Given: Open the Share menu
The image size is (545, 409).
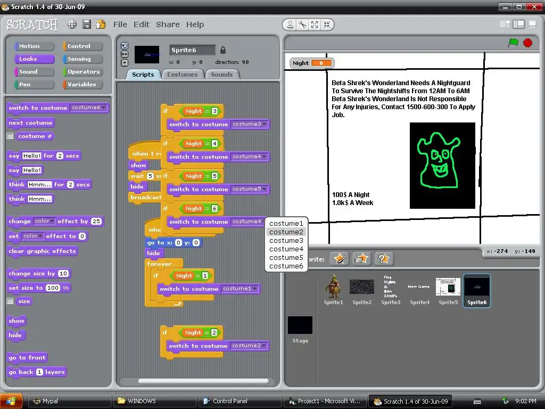Looking at the screenshot, I should coord(168,24).
